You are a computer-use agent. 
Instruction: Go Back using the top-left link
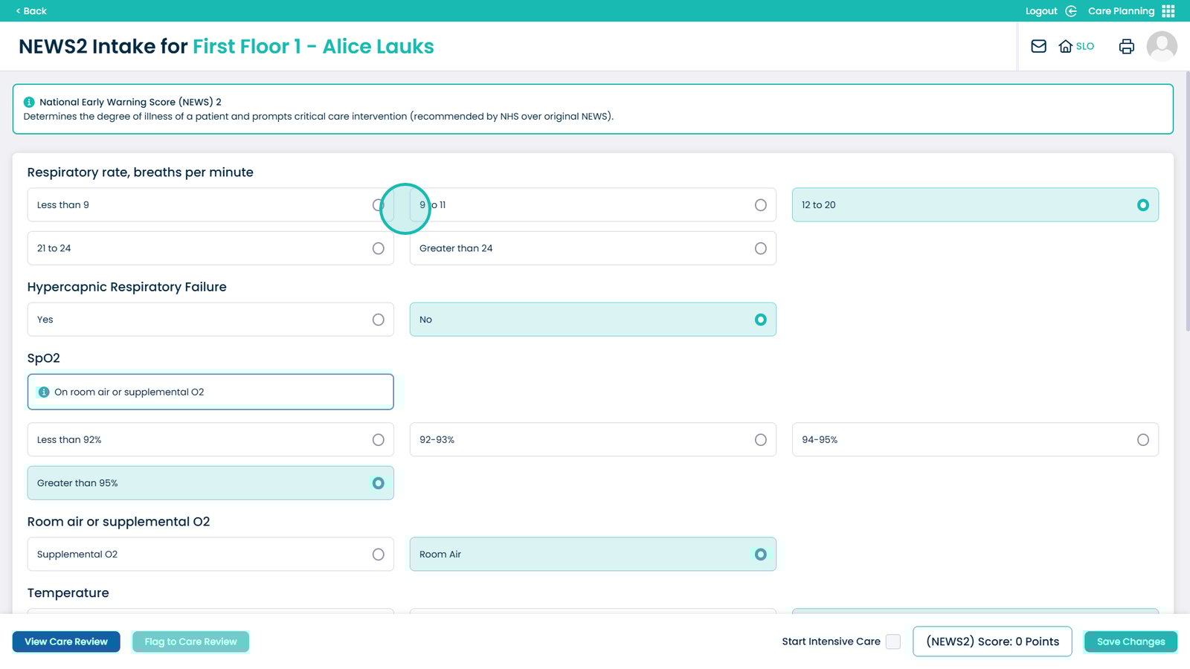(31, 11)
